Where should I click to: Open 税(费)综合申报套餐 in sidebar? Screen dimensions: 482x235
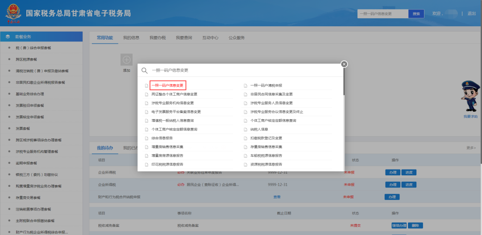(33, 48)
